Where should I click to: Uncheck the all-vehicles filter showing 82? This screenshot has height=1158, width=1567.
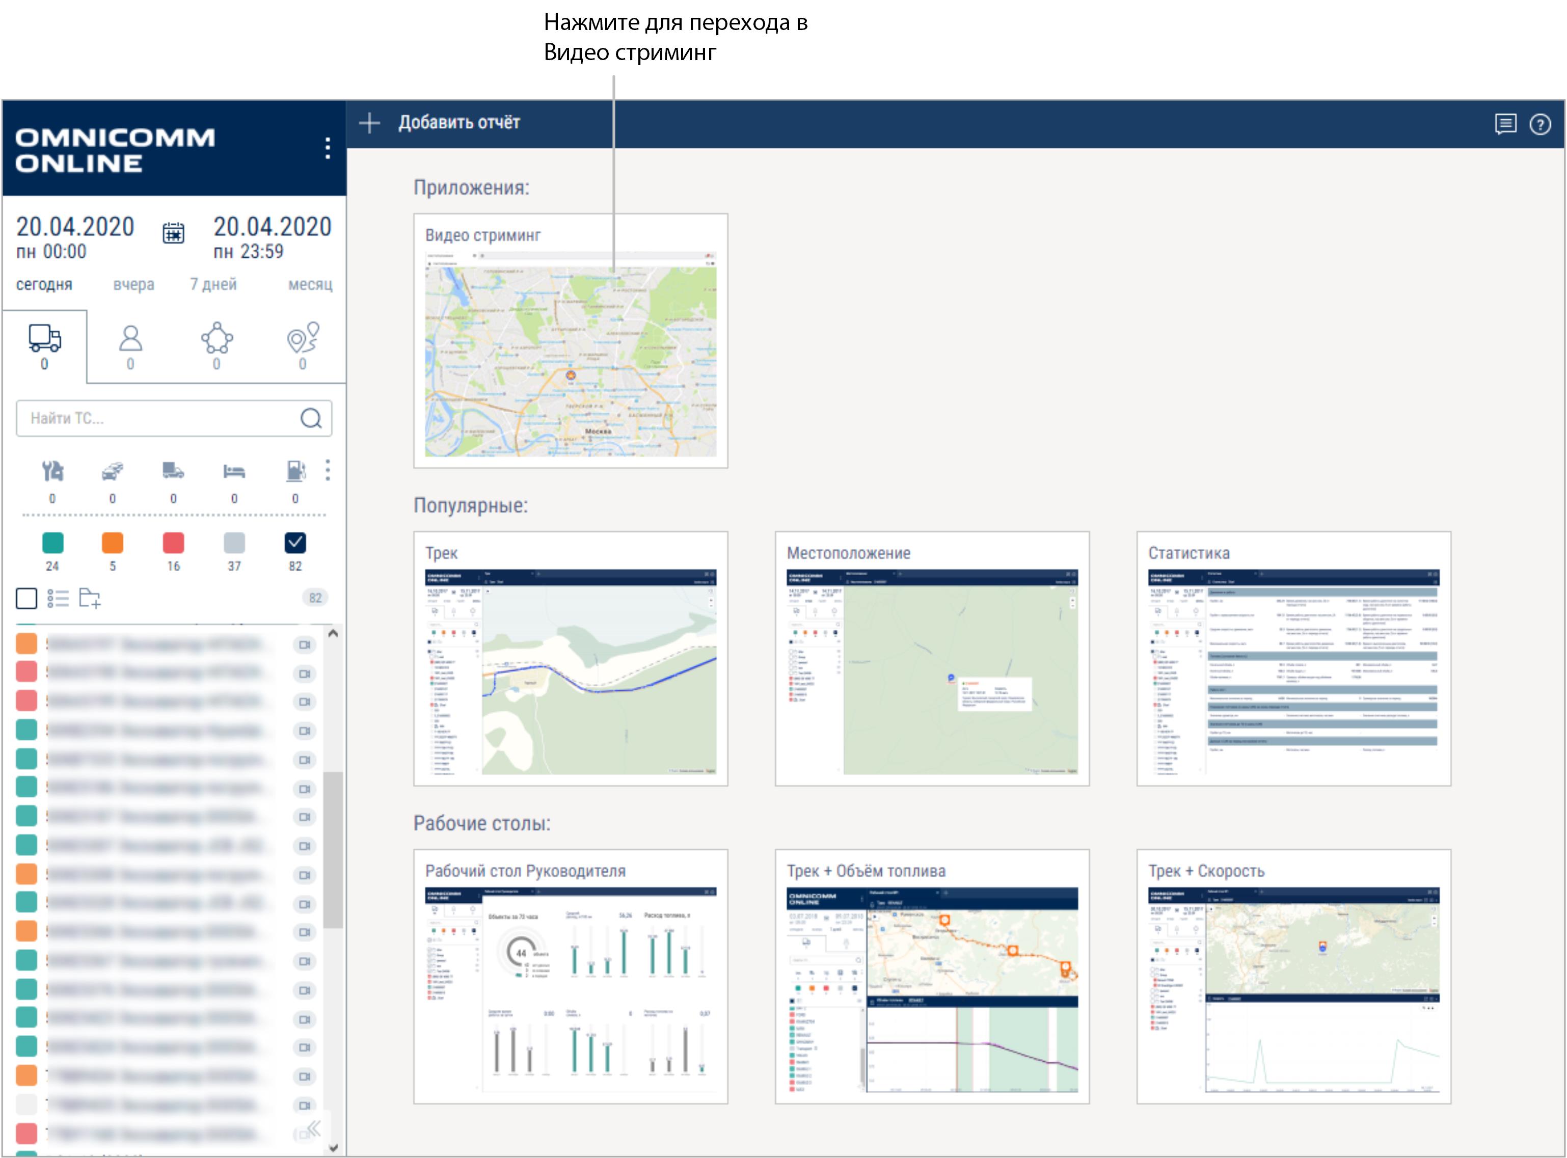(x=295, y=543)
